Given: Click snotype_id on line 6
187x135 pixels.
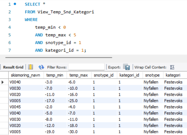Looking at the screenshot, I should pyautogui.click(x=58, y=43).
